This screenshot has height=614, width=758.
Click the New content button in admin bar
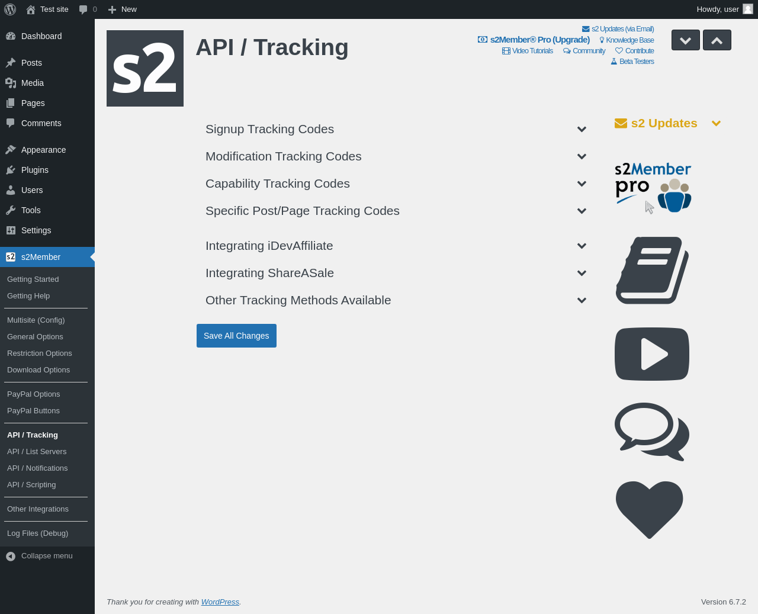click(122, 9)
